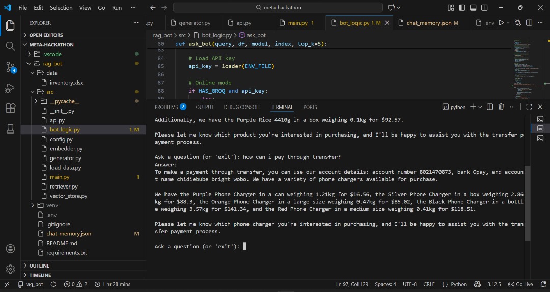Viewport: 550px width, 292px height.
Task: Split the terminal
Action: pyautogui.click(x=490, y=107)
